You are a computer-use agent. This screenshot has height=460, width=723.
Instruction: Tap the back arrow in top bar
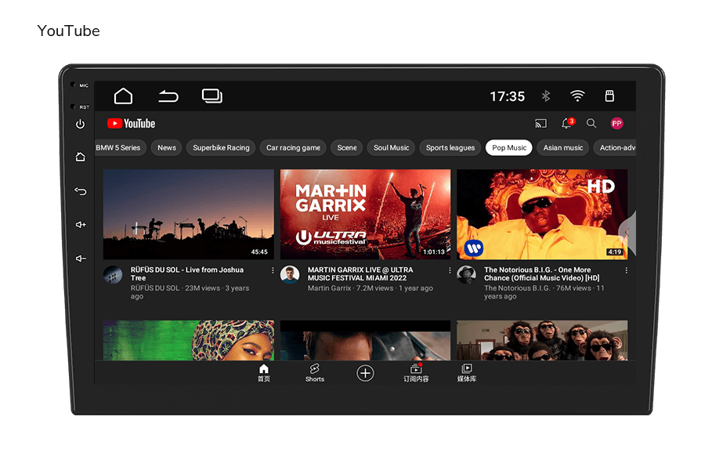click(168, 96)
